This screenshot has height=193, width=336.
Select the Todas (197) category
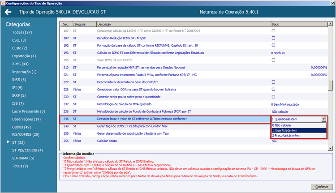(x=22, y=32)
